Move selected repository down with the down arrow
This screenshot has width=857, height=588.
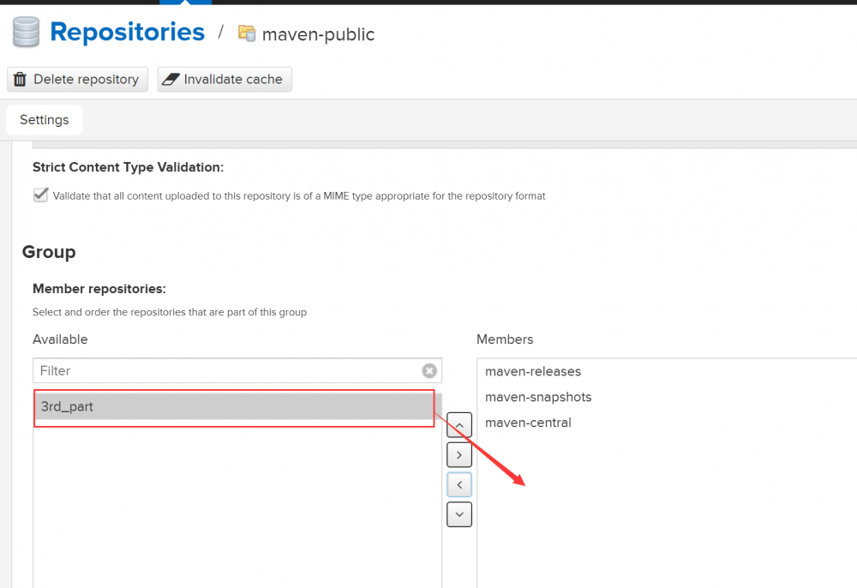(x=459, y=514)
